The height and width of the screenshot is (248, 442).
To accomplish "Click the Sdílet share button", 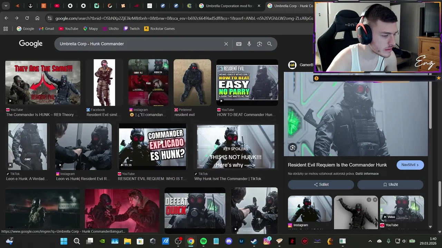I will point(321,185).
